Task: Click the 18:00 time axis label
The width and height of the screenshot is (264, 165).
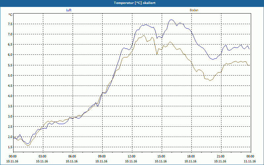Action: click(191, 156)
